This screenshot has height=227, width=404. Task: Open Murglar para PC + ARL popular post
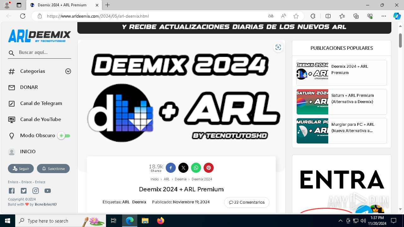coord(342,131)
